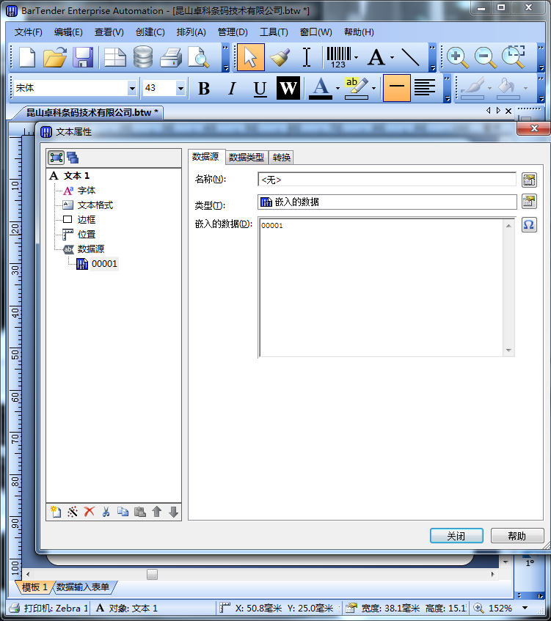Screen dimensions: 551x621
Task: Create a barcode with barcode tool
Action: (338, 57)
